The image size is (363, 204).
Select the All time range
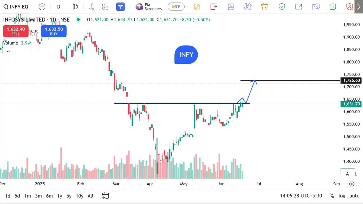click(x=90, y=196)
